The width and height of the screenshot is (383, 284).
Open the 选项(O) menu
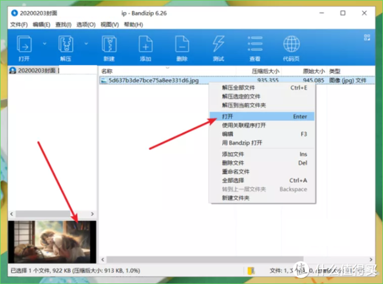(86, 25)
